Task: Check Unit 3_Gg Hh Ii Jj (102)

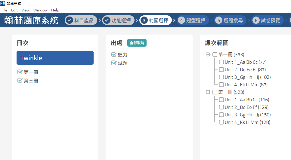Action: click(x=221, y=77)
